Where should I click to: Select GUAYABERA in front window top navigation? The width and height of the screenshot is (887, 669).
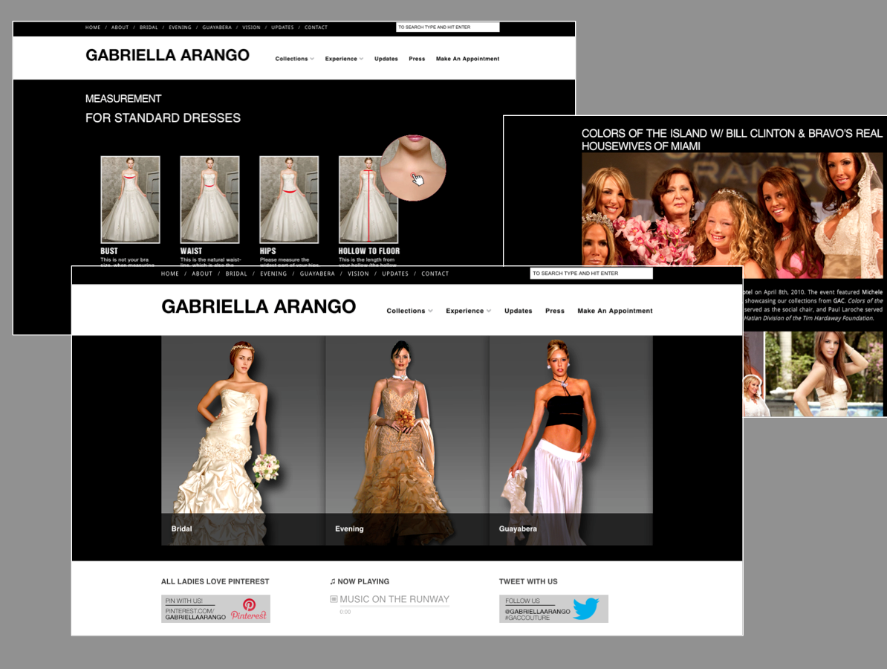click(317, 274)
